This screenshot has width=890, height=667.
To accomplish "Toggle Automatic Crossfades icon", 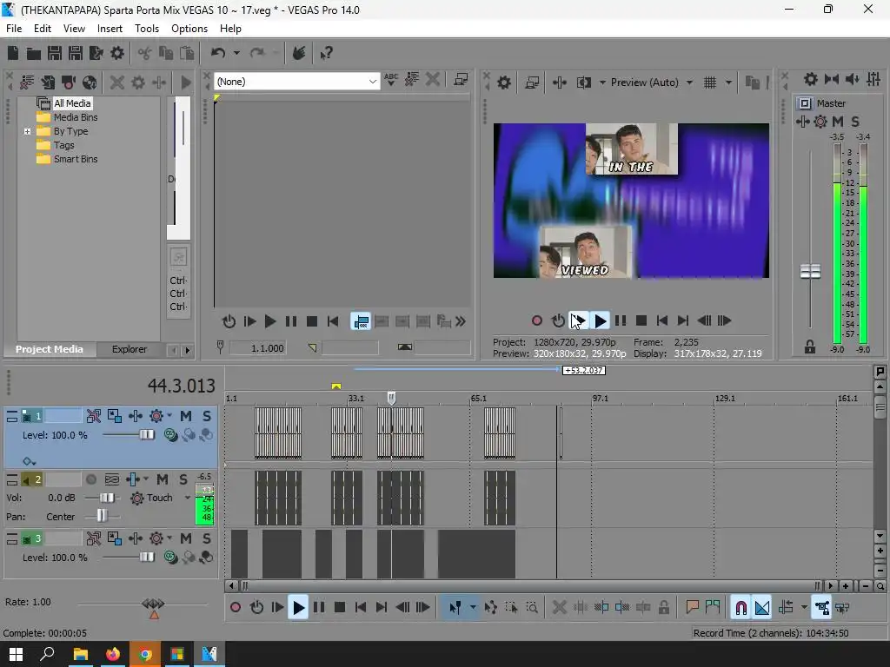I will pyautogui.click(x=762, y=608).
